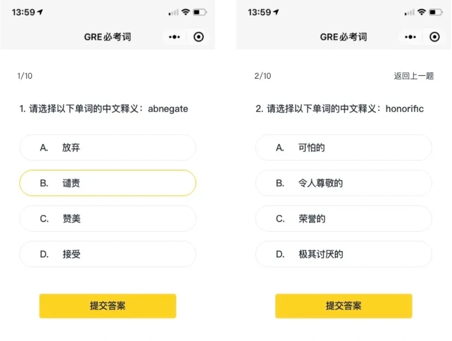Open the three-dots menu on left phone
This screenshot has height=341, width=452.
click(x=174, y=37)
